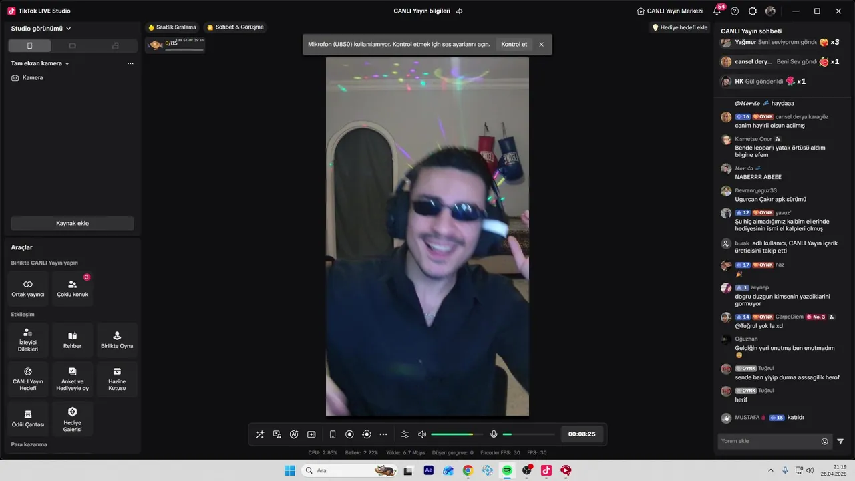
Task: Click the live camera preview
Action: (427, 236)
